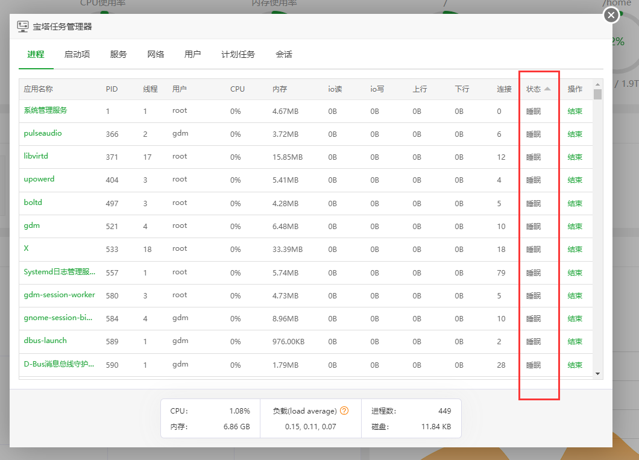The height and width of the screenshot is (460, 639).
Task: Click the 449 process count value
Action: point(445,411)
